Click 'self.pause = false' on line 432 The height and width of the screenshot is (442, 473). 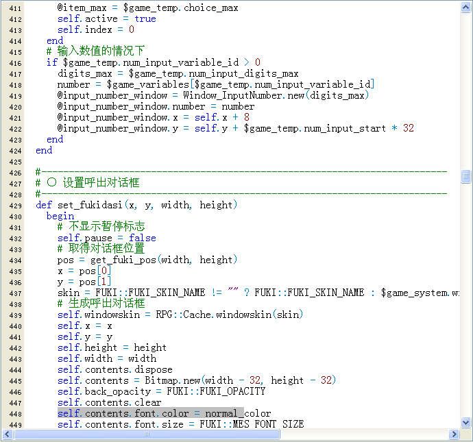[107, 238]
